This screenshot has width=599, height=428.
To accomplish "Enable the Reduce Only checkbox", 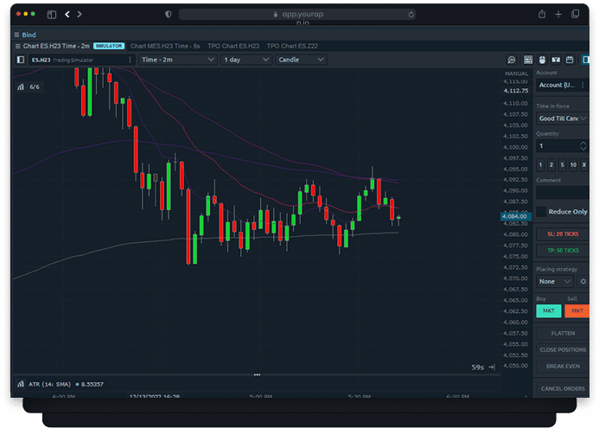I will click(541, 212).
